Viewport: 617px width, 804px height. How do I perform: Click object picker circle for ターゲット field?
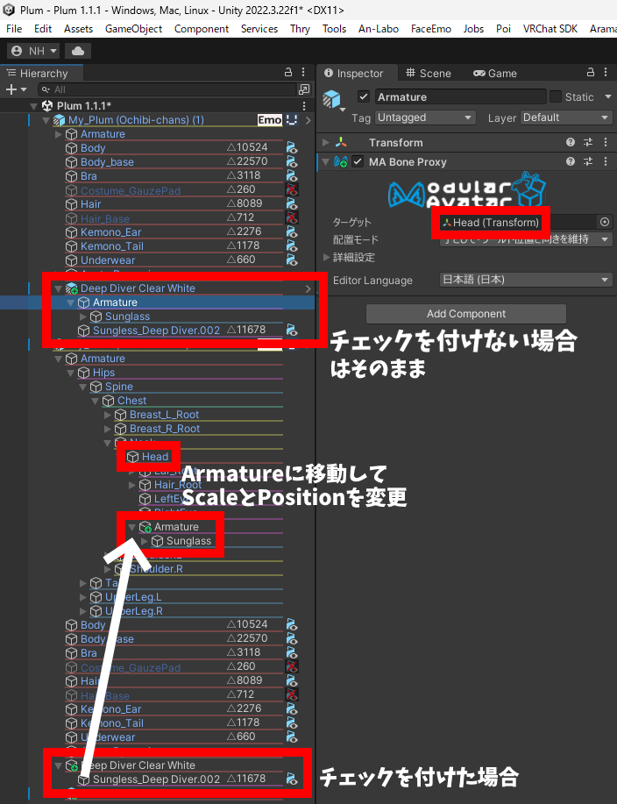pyautogui.click(x=605, y=222)
